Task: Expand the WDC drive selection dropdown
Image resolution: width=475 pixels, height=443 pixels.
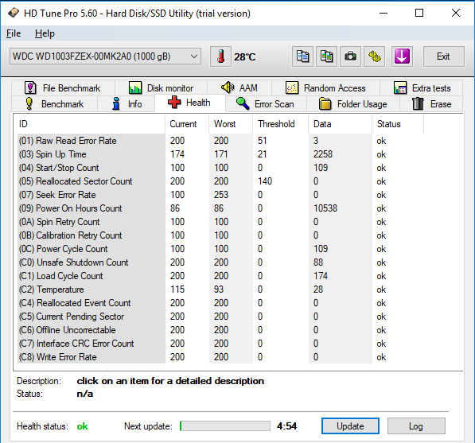Action: pyautogui.click(x=105, y=56)
